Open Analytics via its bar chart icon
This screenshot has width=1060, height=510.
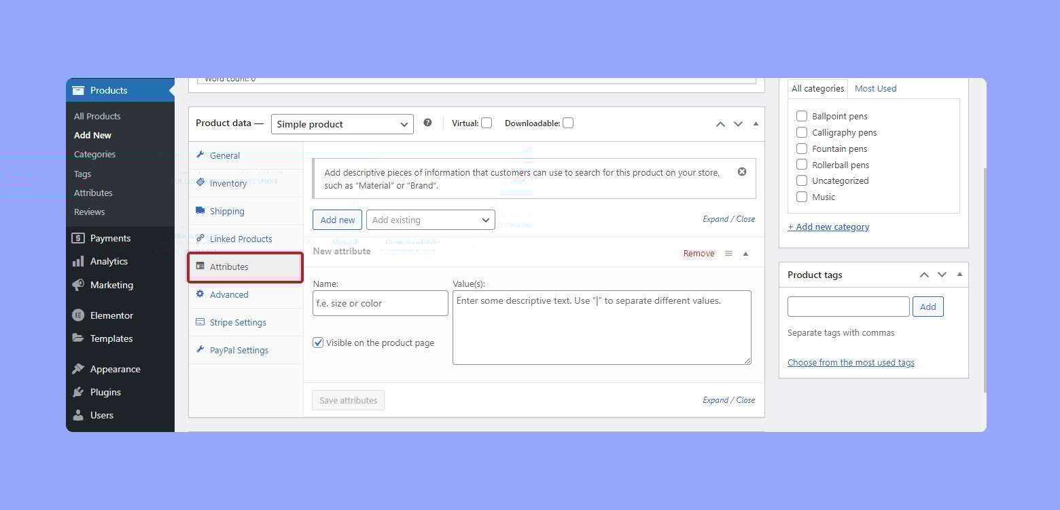(78, 261)
